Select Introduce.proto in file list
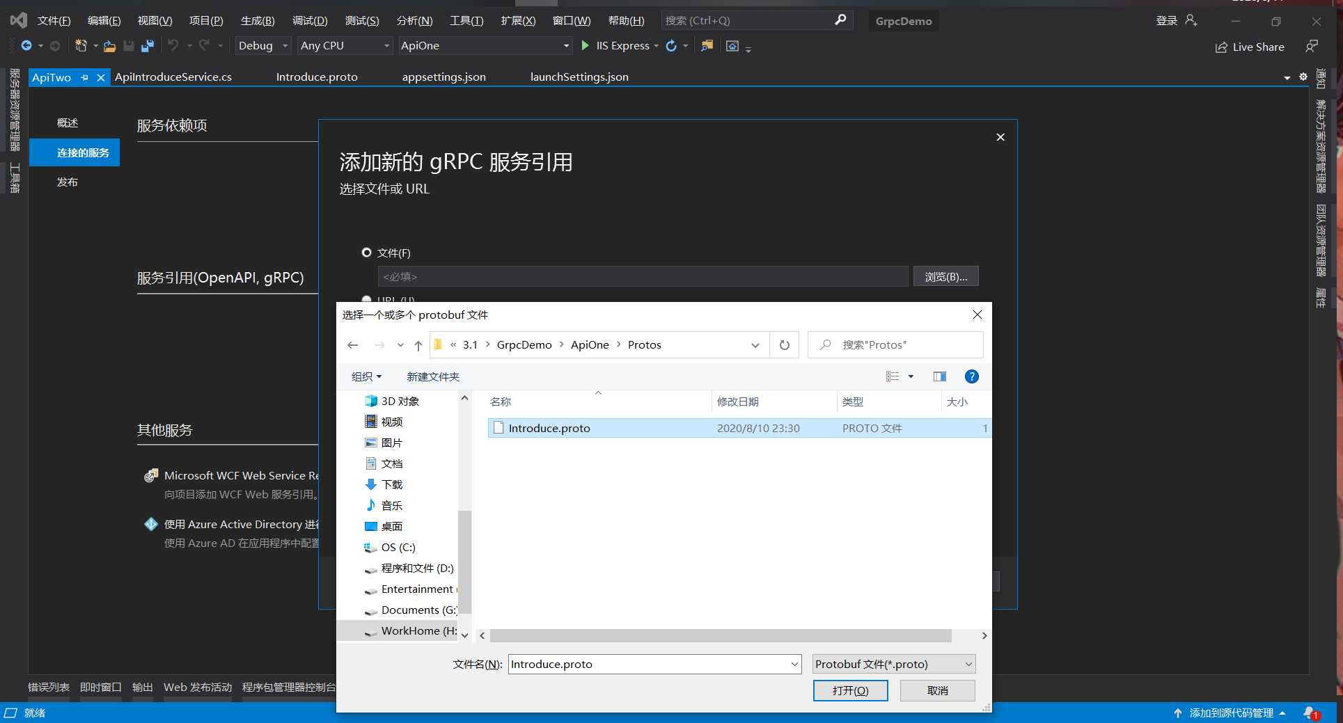The image size is (1343, 723). click(x=739, y=428)
